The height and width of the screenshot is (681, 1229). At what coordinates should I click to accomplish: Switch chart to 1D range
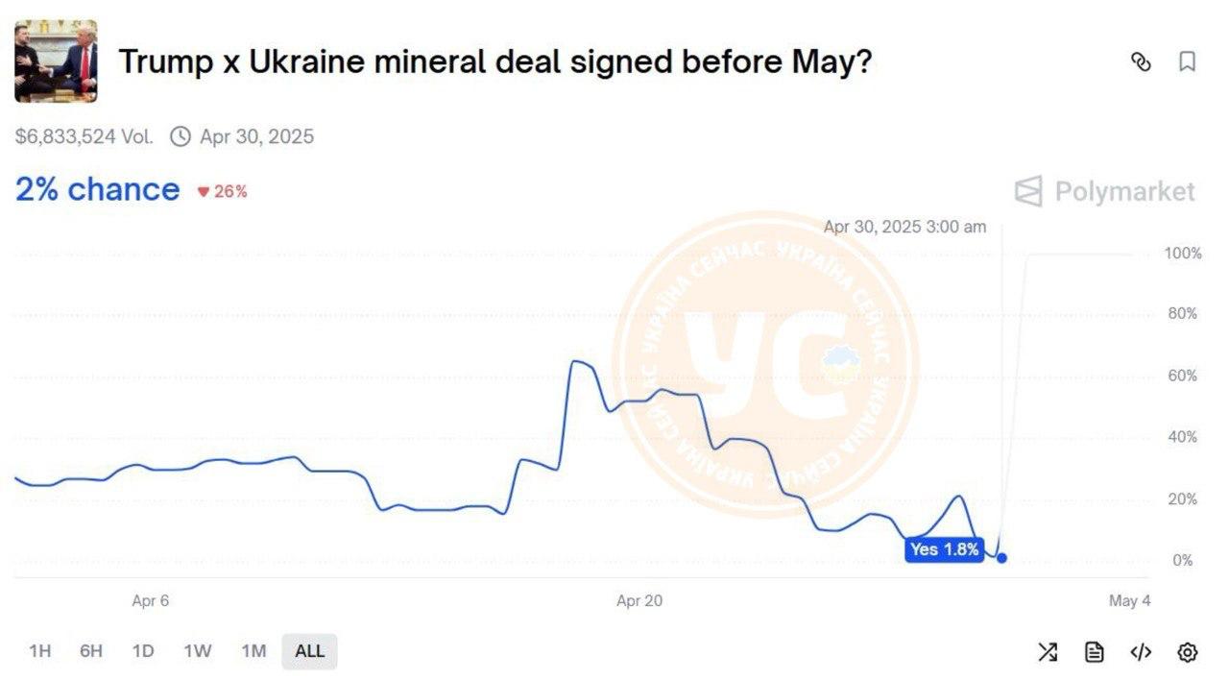coord(143,651)
